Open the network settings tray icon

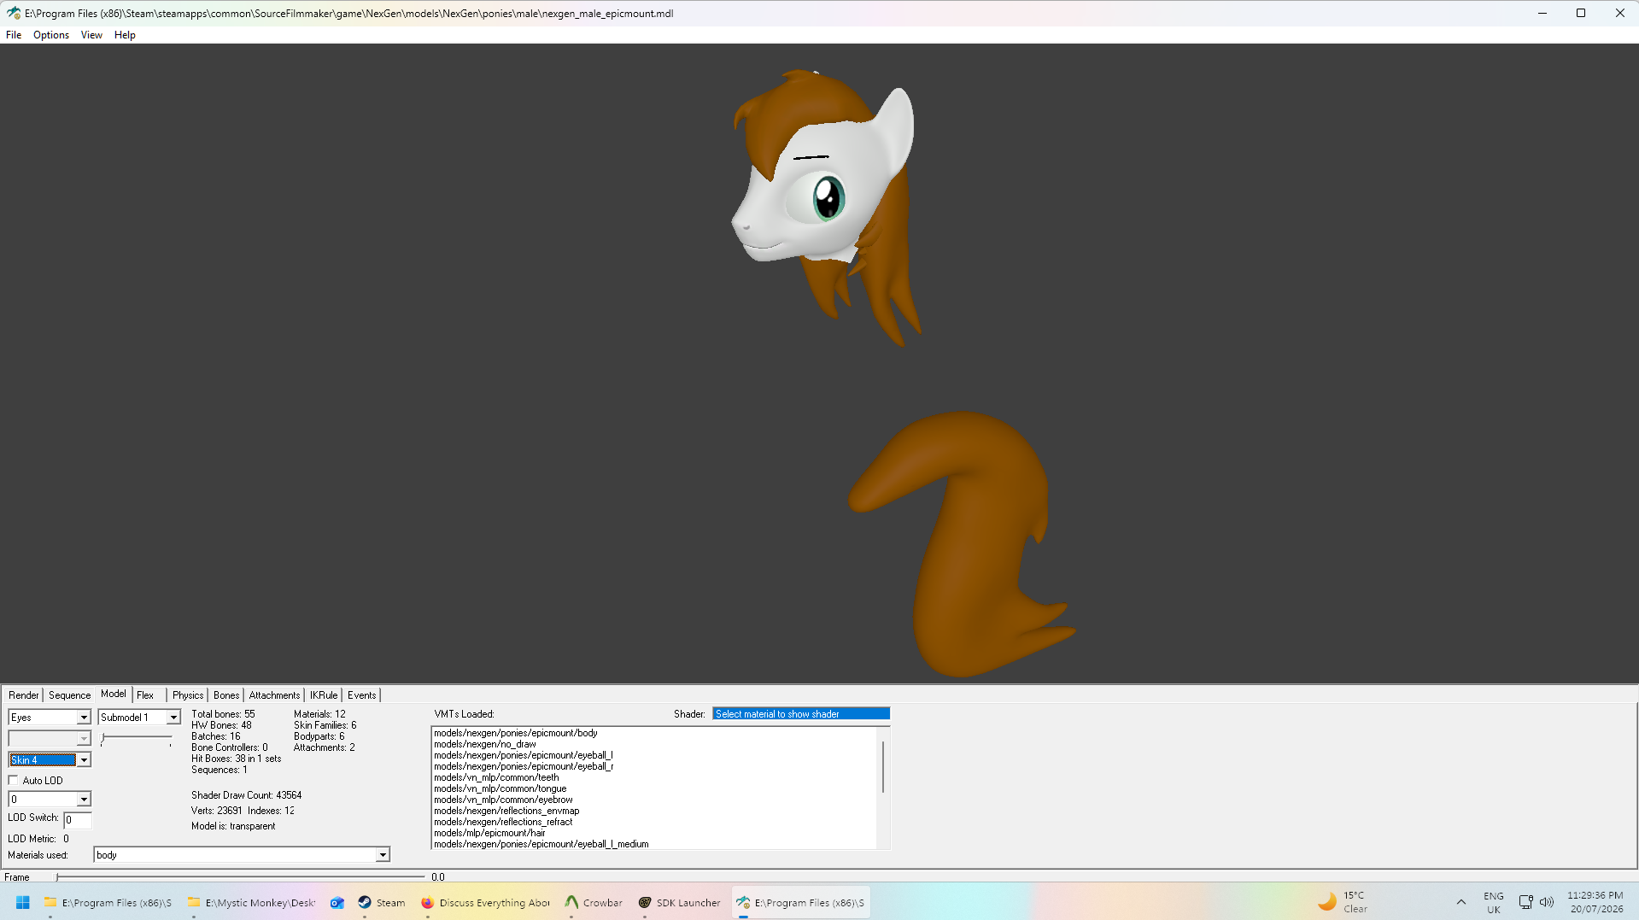pos(1525,902)
